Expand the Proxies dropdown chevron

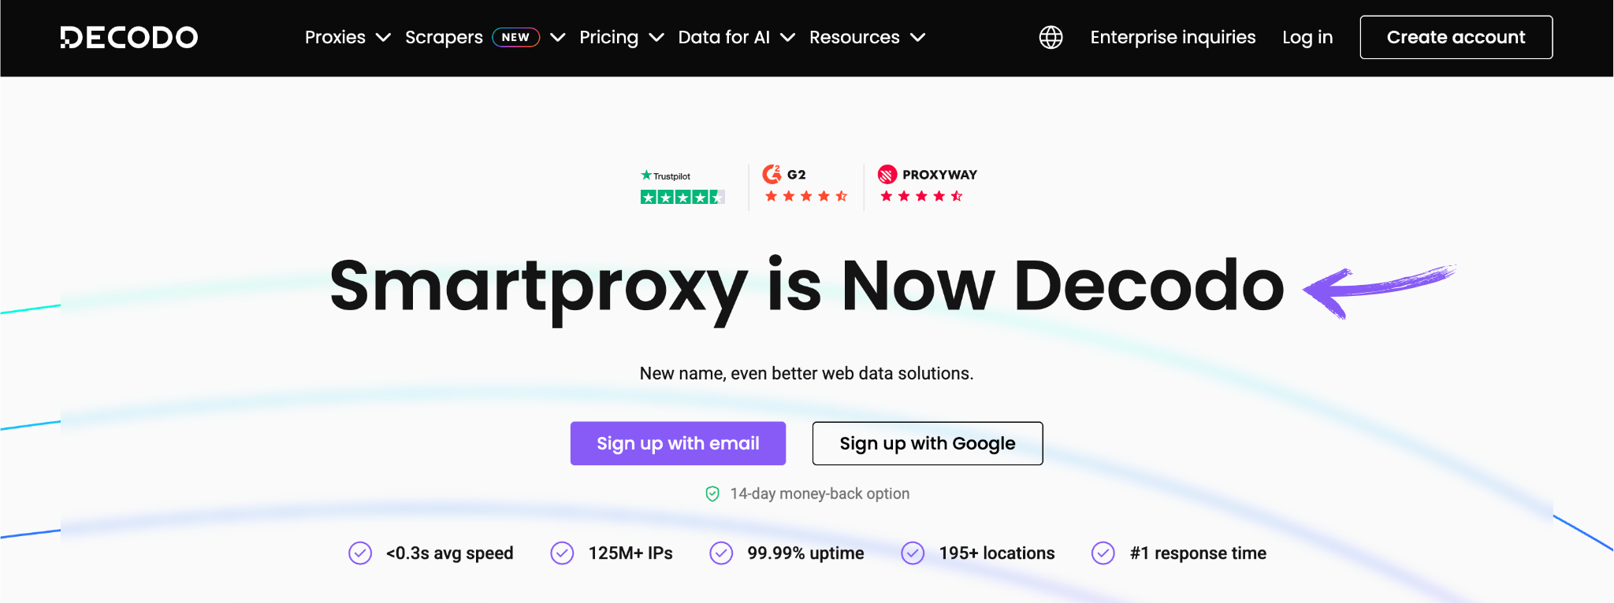[384, 37]
